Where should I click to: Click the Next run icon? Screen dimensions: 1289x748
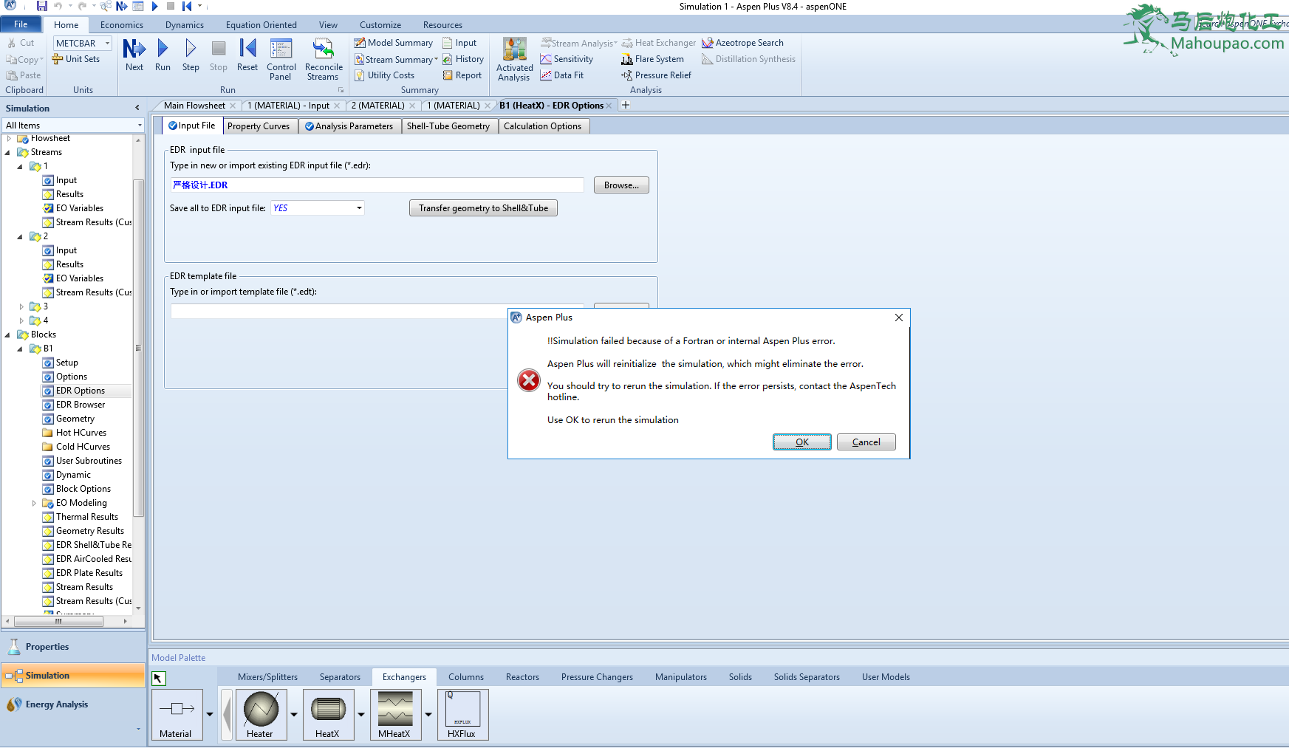point(134,49)
